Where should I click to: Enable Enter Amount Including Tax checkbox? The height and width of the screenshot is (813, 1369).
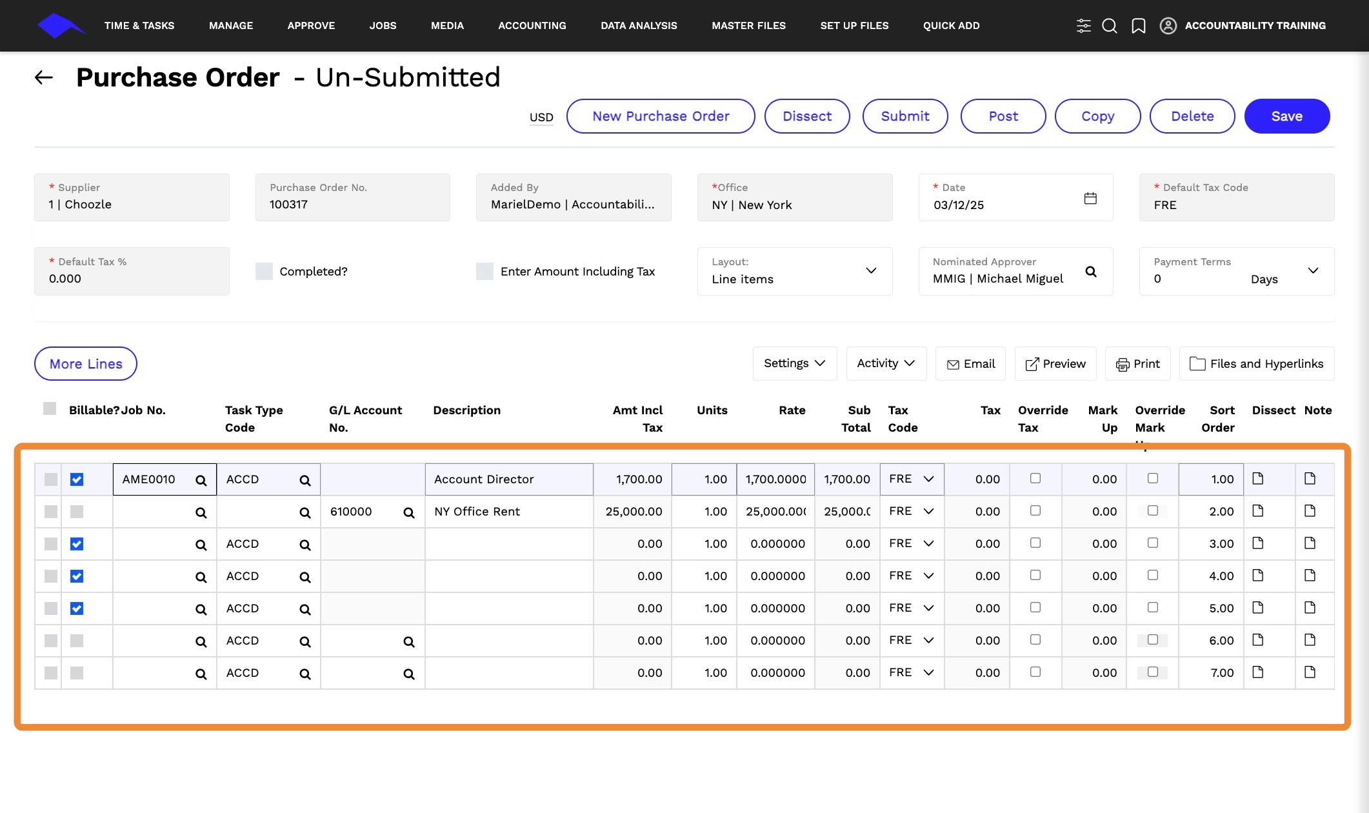[485, 271]
